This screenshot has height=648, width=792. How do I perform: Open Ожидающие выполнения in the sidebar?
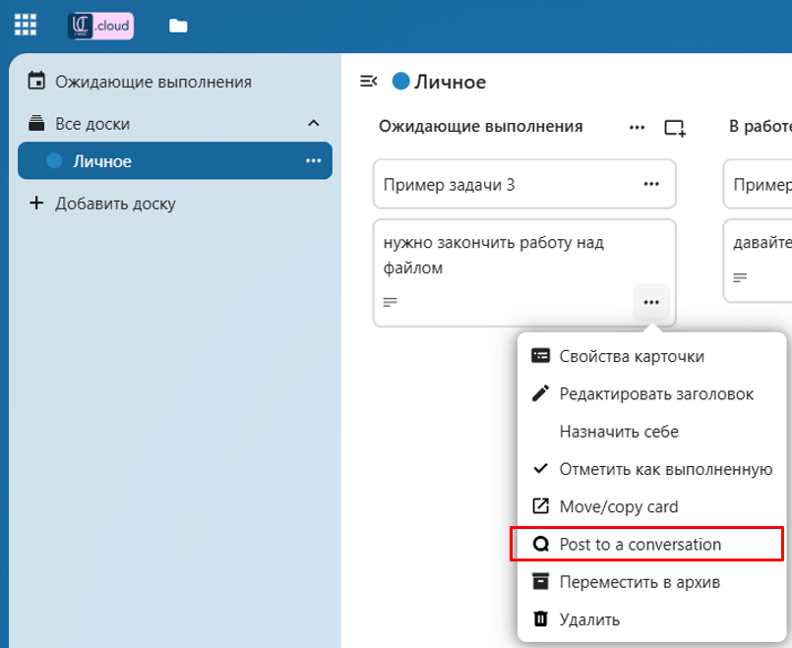(152, 82)
